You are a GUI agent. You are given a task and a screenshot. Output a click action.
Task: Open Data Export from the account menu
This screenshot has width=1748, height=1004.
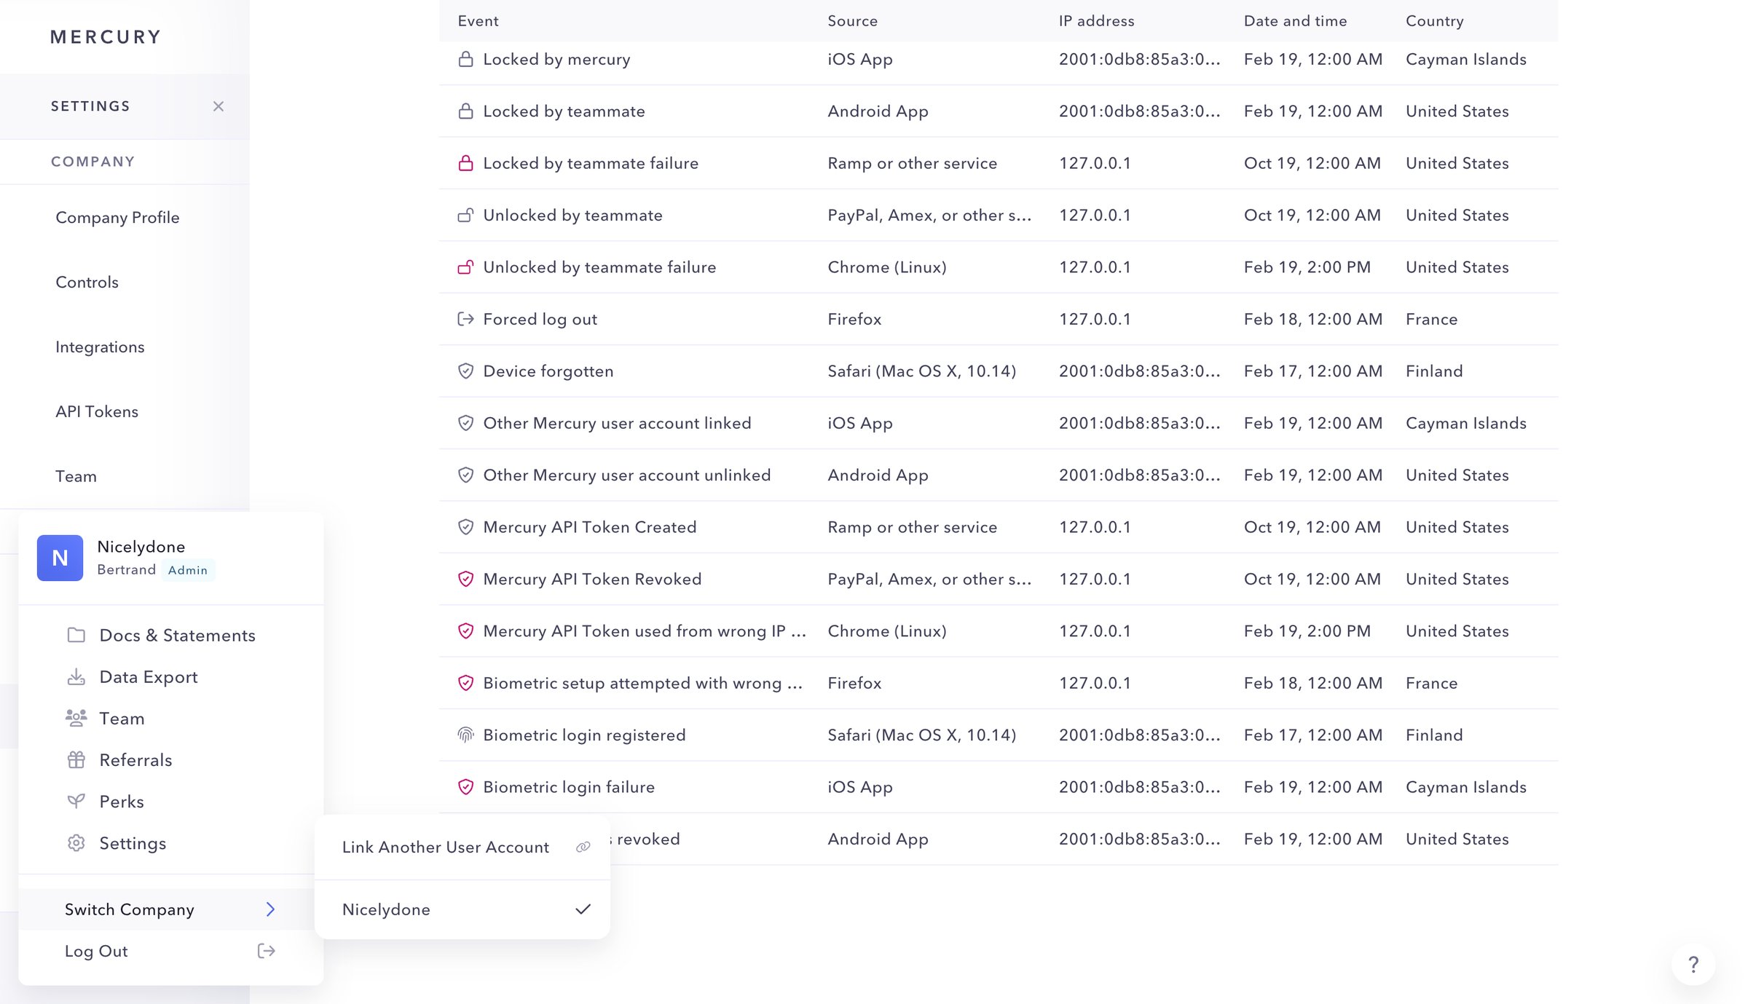149,676
